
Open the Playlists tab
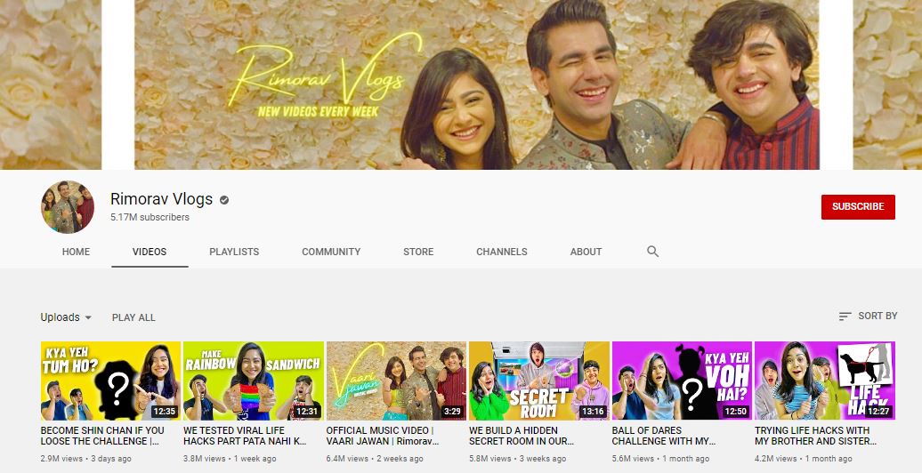pyautogui.click(x=234, y=252)
